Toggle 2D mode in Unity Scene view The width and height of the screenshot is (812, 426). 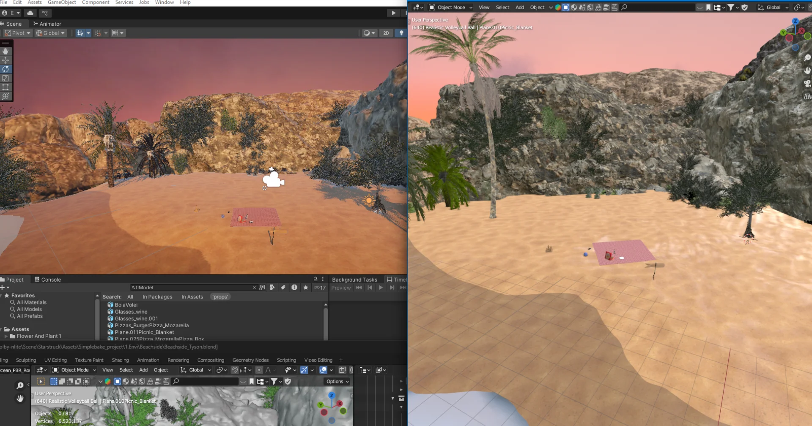[x=386, y=33]
